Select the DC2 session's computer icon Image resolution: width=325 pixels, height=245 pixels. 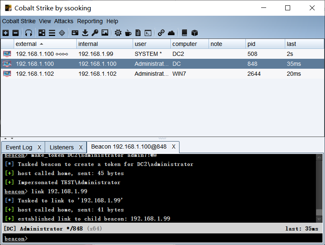(x=7, y=54)
